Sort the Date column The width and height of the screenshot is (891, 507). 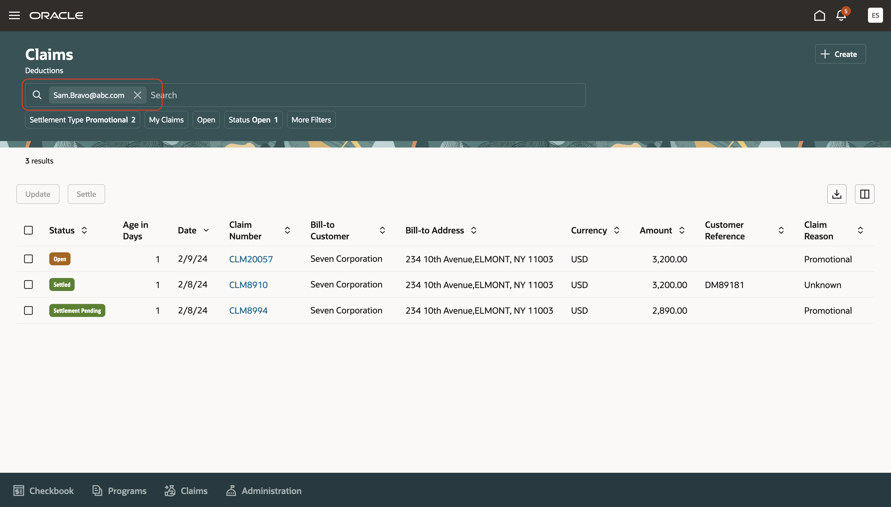pyautogui.click(x=206, y=230)
